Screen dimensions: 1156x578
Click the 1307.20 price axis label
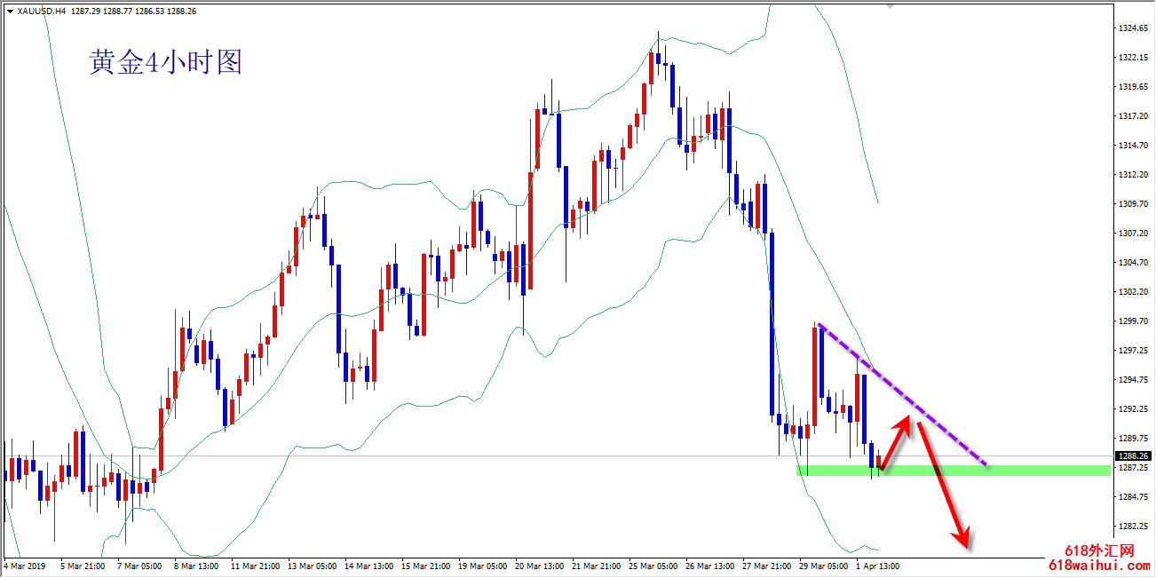pyautogui.click(x=1132, y=234)
